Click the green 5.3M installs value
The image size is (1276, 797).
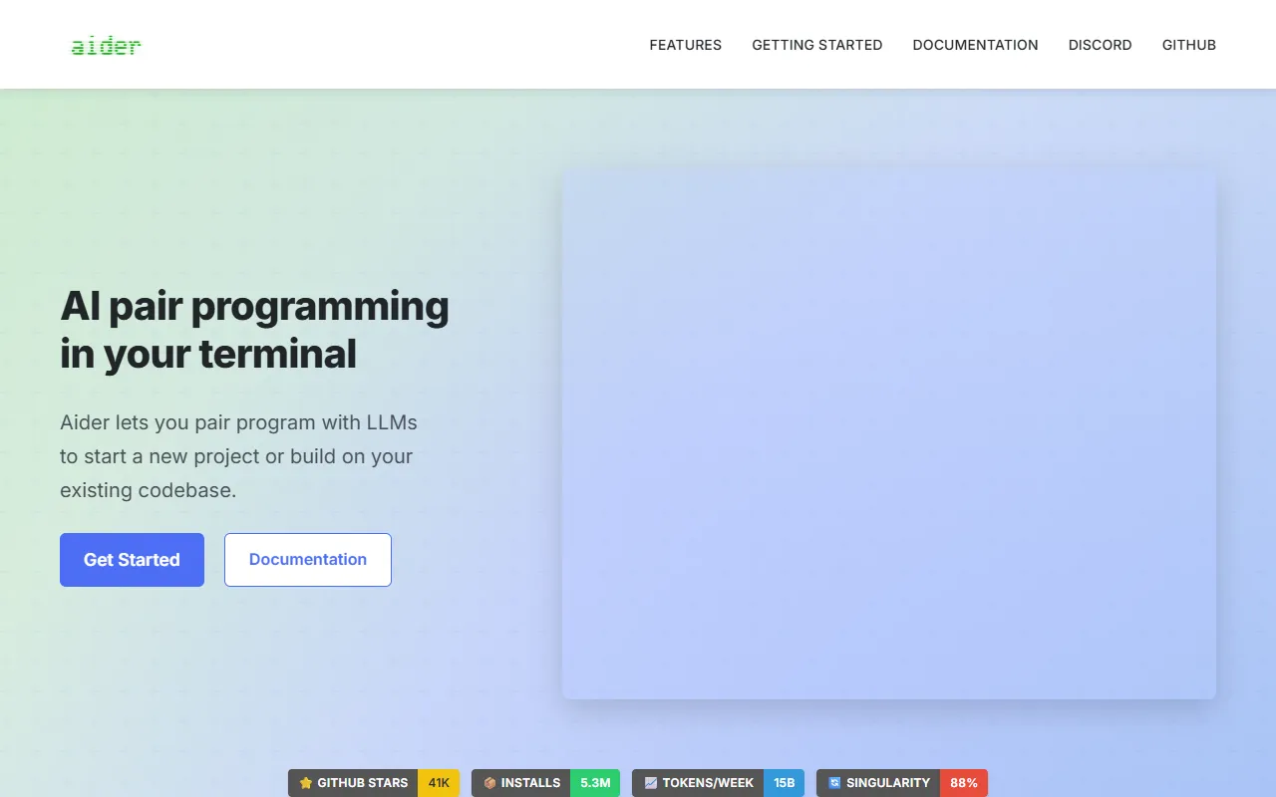595,783
